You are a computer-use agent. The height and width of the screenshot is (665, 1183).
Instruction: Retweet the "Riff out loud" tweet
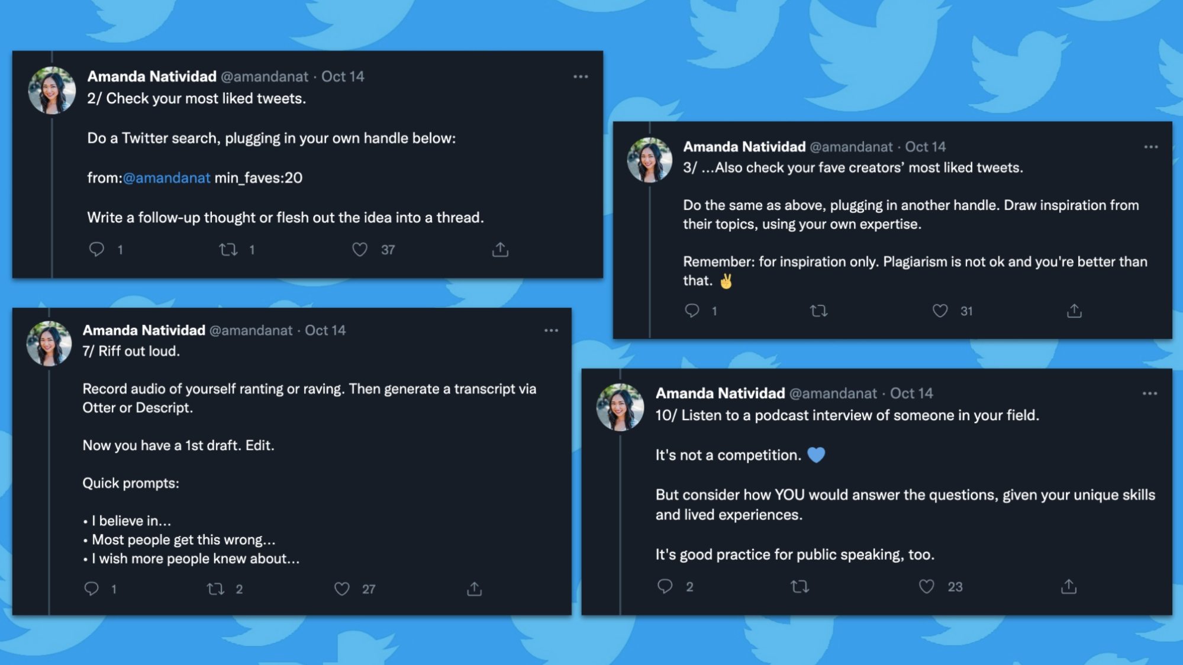pyautogui.click(x=215, y=589)
